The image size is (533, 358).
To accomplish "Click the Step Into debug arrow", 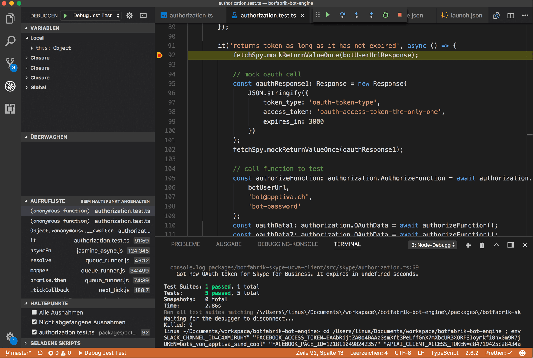I will point(357,15).
